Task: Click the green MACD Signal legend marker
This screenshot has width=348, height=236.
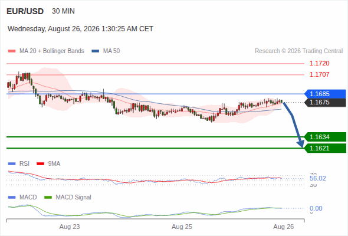Action: click(x=48, y=198)
